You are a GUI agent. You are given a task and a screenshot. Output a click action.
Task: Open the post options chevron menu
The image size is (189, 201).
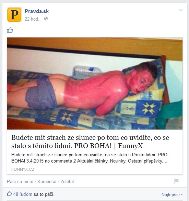181,10
